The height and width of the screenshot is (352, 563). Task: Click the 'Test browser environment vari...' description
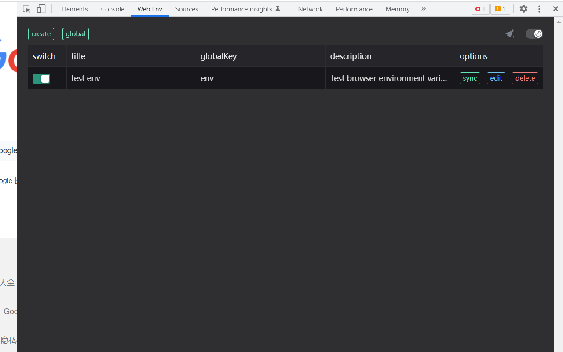click(389, 78)
